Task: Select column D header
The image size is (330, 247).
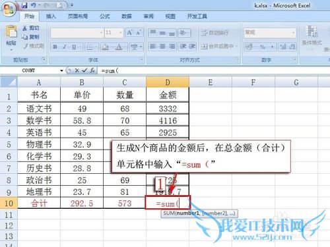Action: 168,82
